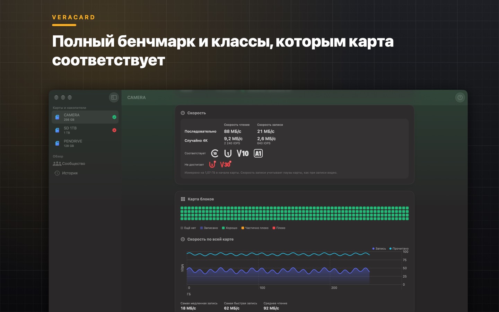Select the CAMERA 256 GB card
This screenshot has width=499, height=312.
click(x=85, y=117)
